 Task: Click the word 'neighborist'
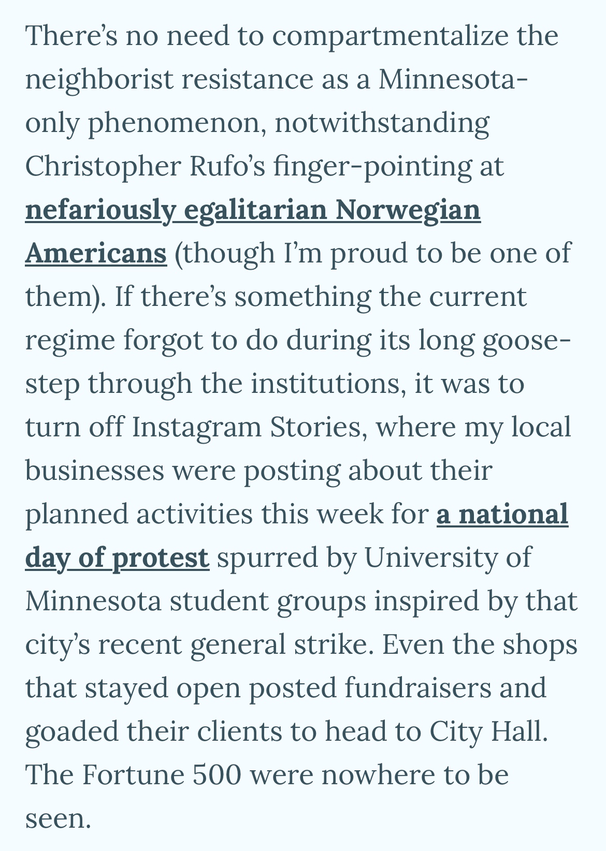pyautogui.click(x=99, y=80)
